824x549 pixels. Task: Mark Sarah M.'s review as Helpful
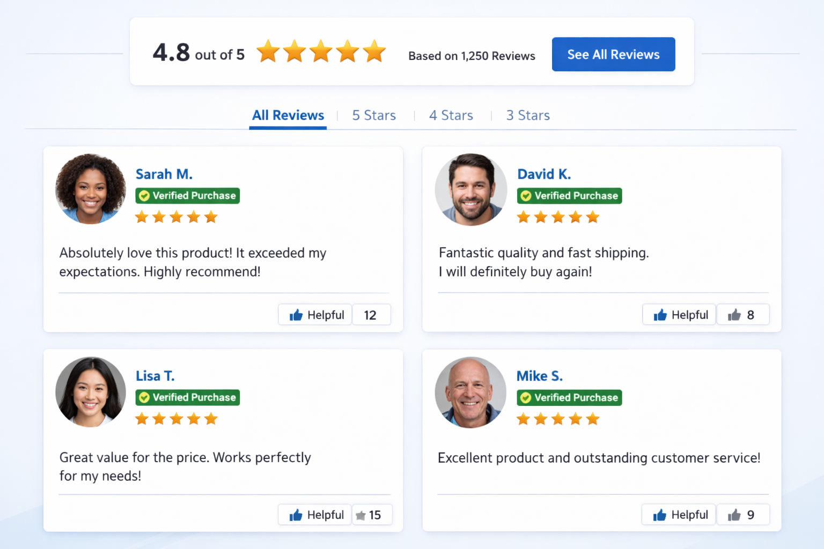(x=314, y=315)
